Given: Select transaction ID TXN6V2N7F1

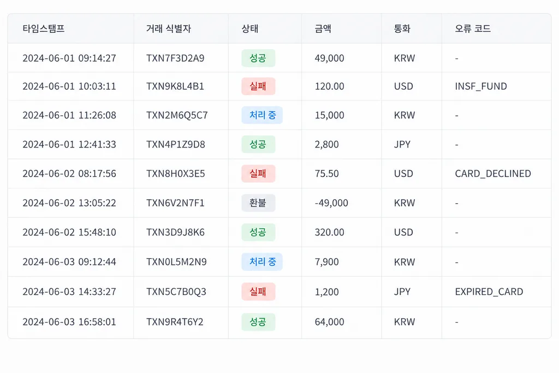Looking at the screenshot, I should click(175, 203).
